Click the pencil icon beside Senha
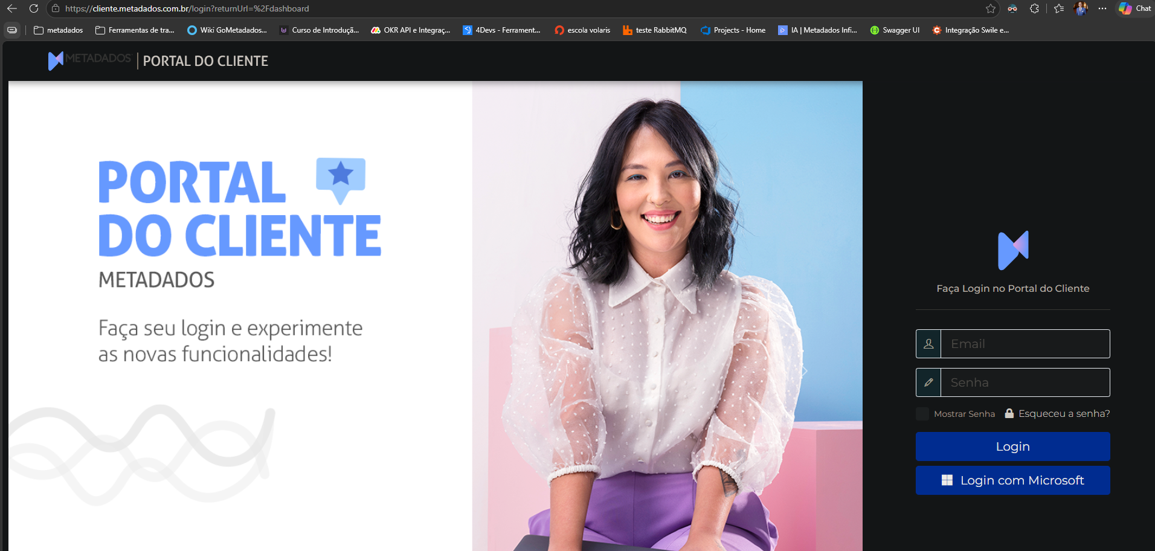Viewport: 1155px width, 551px height. point(928,382)
